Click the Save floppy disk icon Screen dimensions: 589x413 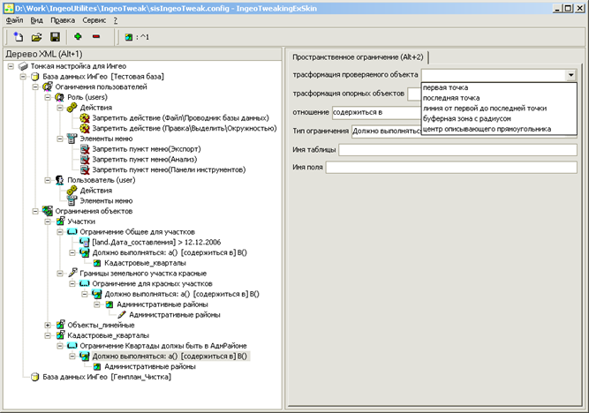pyautogui.click(x=56, y=37)
